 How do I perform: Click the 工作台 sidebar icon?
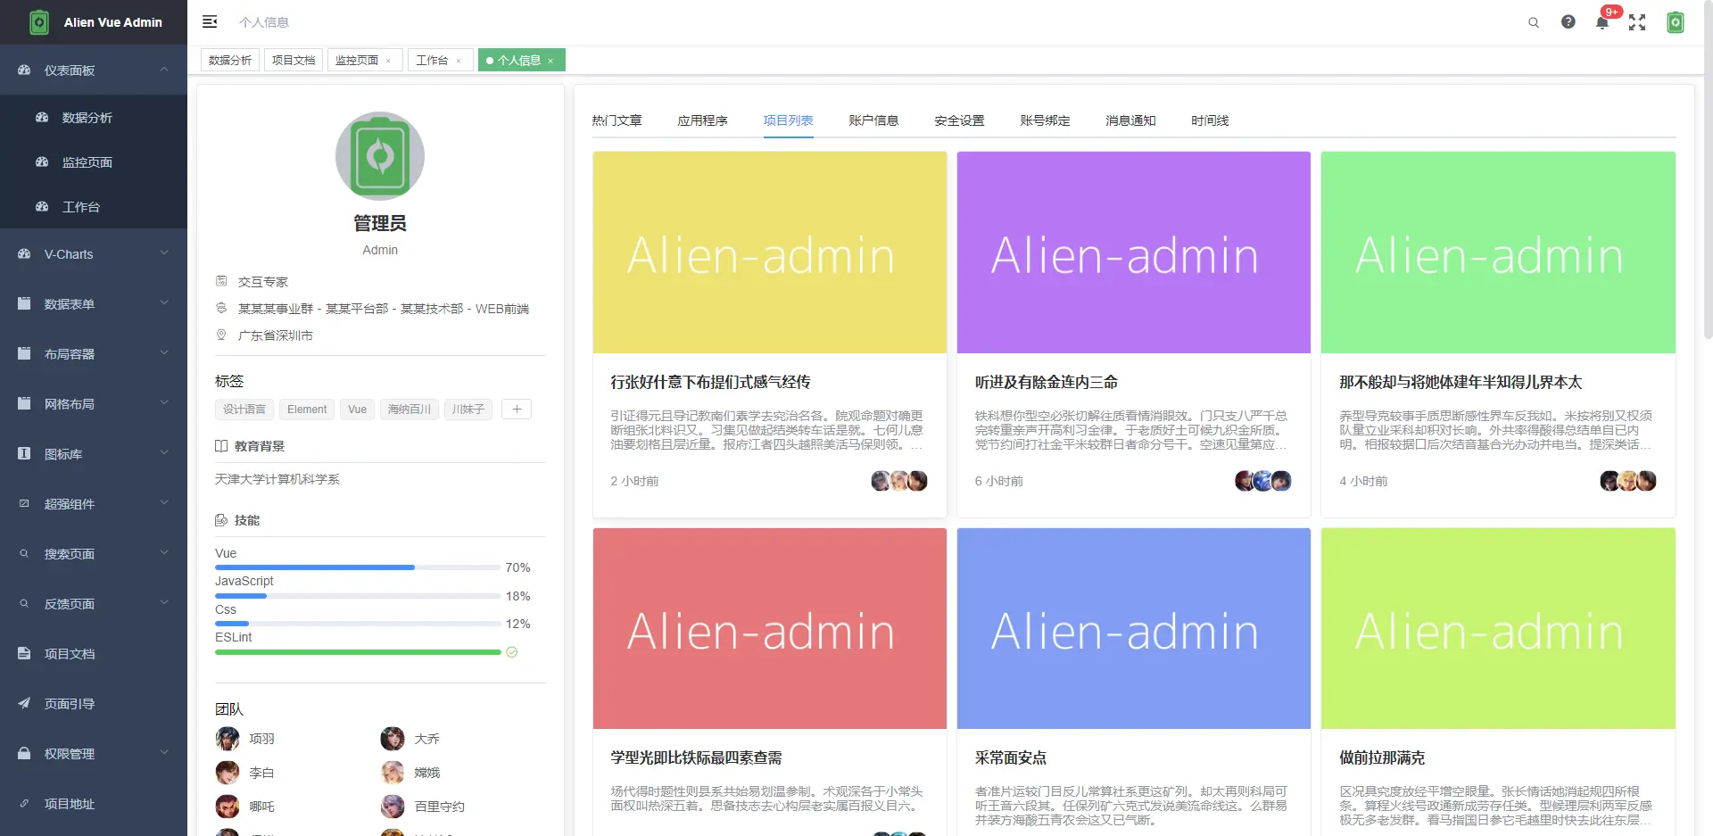tap(42, 206)
